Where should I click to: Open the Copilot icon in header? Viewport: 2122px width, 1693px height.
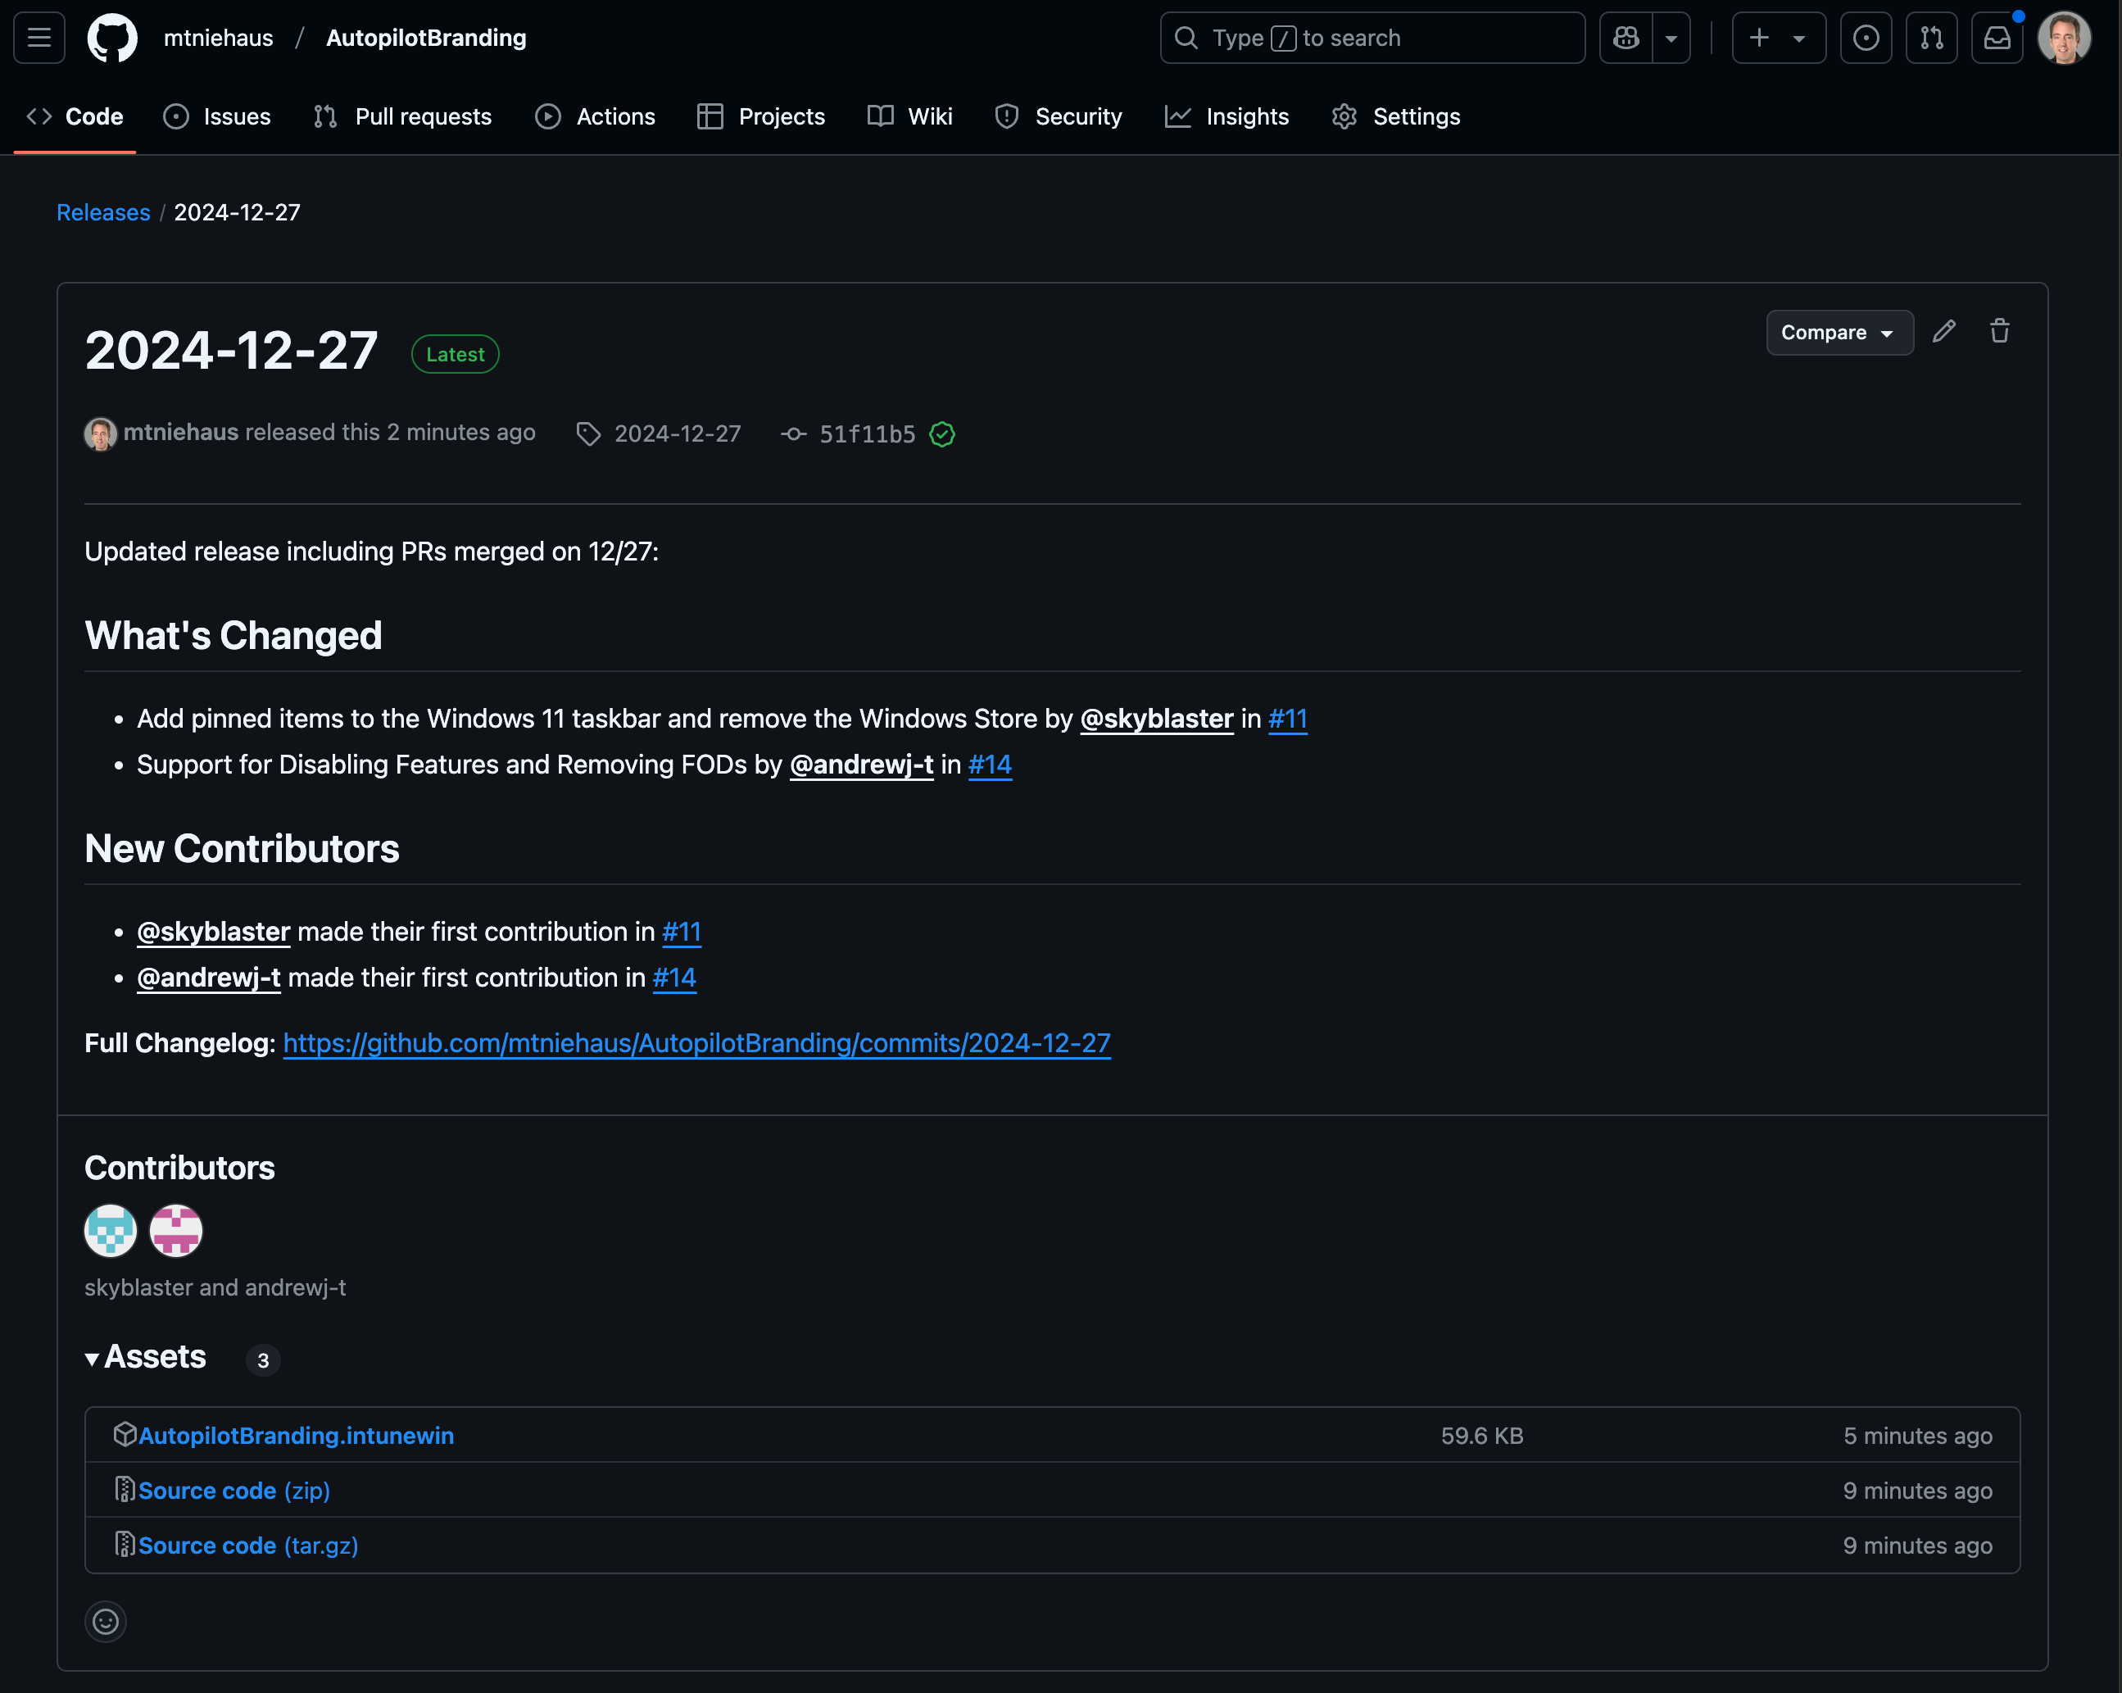point(1626,39)
